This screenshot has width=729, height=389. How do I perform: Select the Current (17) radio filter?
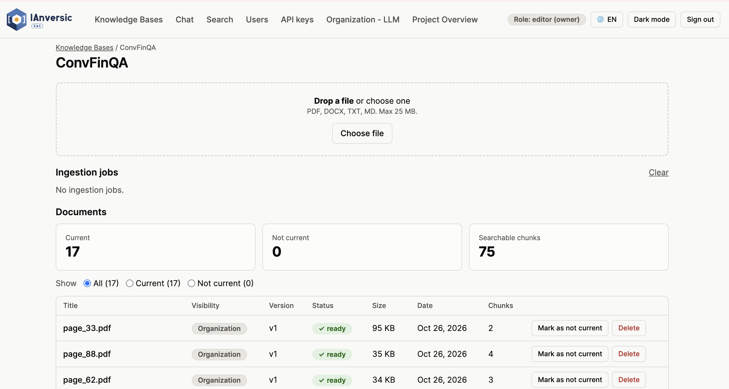point(130,283)
